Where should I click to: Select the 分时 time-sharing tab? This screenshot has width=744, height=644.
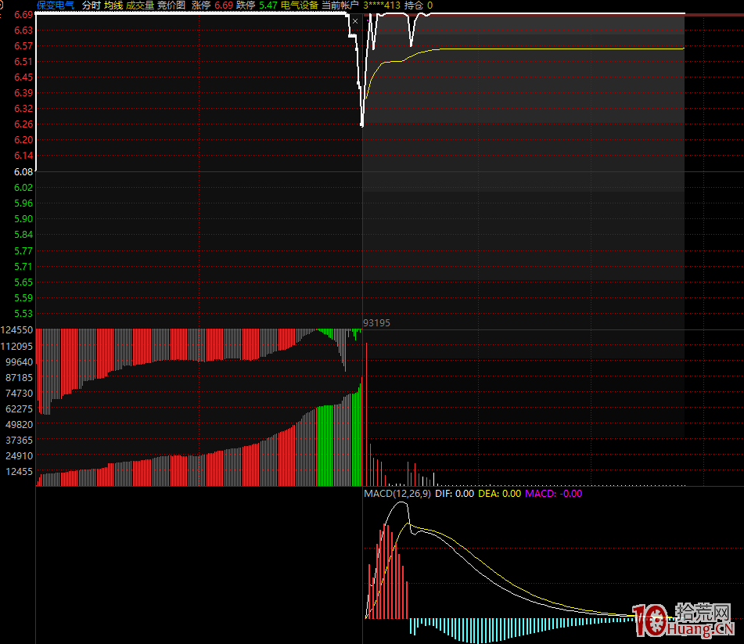point(91,5)
